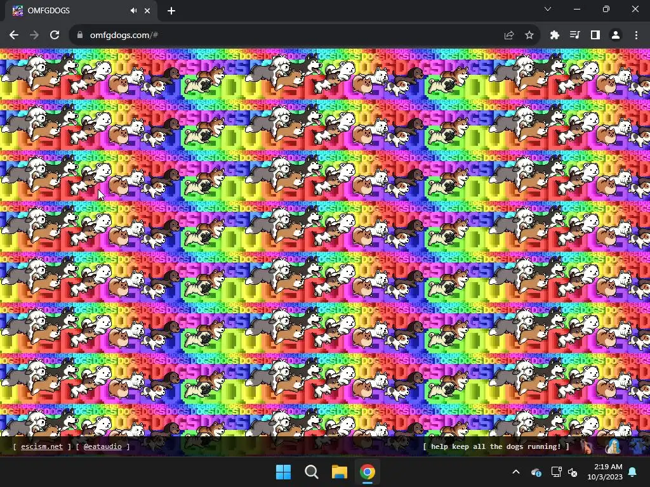Bookmark this tab with star icon

pos(529,36)
